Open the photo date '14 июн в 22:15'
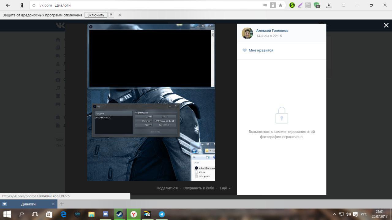This screenshot has width=392, height=220. coord(269,36)
